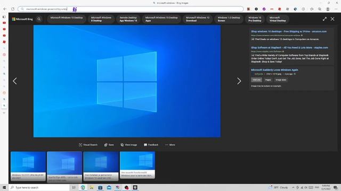The height and width of the screenshot is (191, 341).
Task: Toggle vertical tabs panel icon at sidebar top
Action: coord(4,16)
